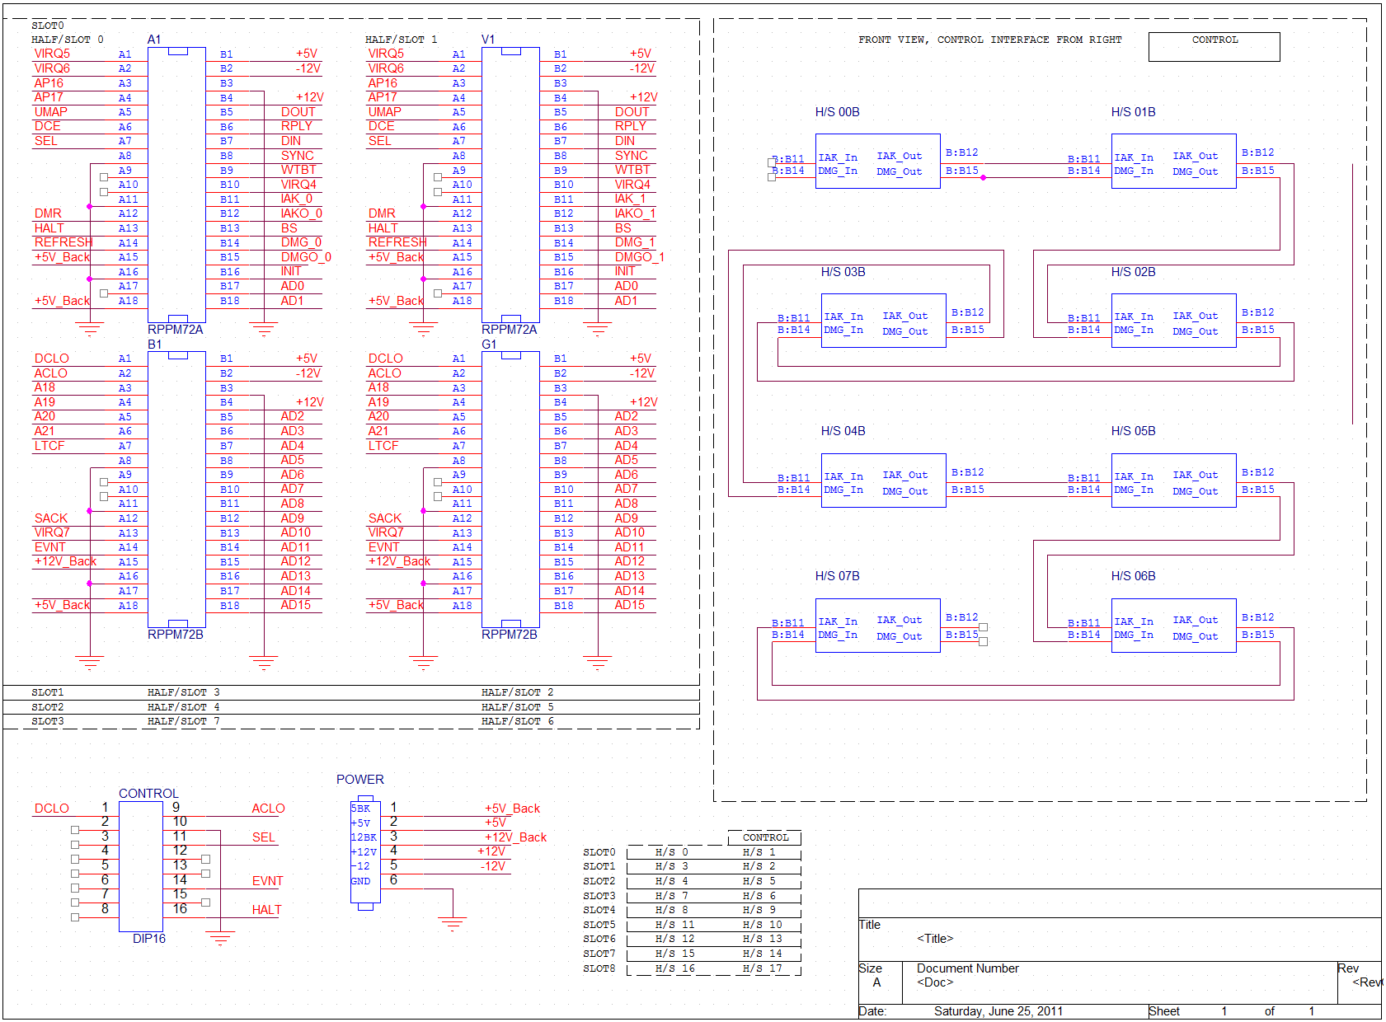
Task: Click the +12V_Back label on POWER connector
Action: [515, 837]
